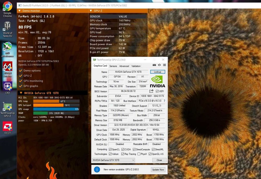Switch to Sensors tab
The width and height of the screenshot is (261, 179).
coord(113,66)
